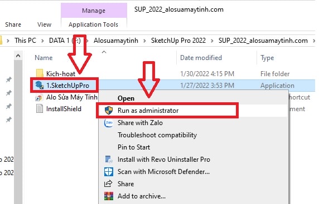This screenshot has height=204, width=319.
Task: Select the InstallShield document icon
Action: point(40,109)
